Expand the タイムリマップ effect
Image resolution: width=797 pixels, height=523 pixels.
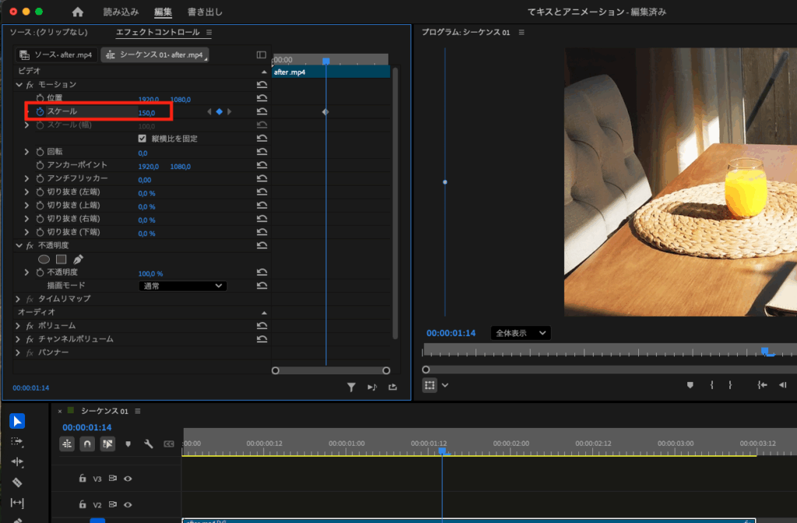tap(18, 299)
